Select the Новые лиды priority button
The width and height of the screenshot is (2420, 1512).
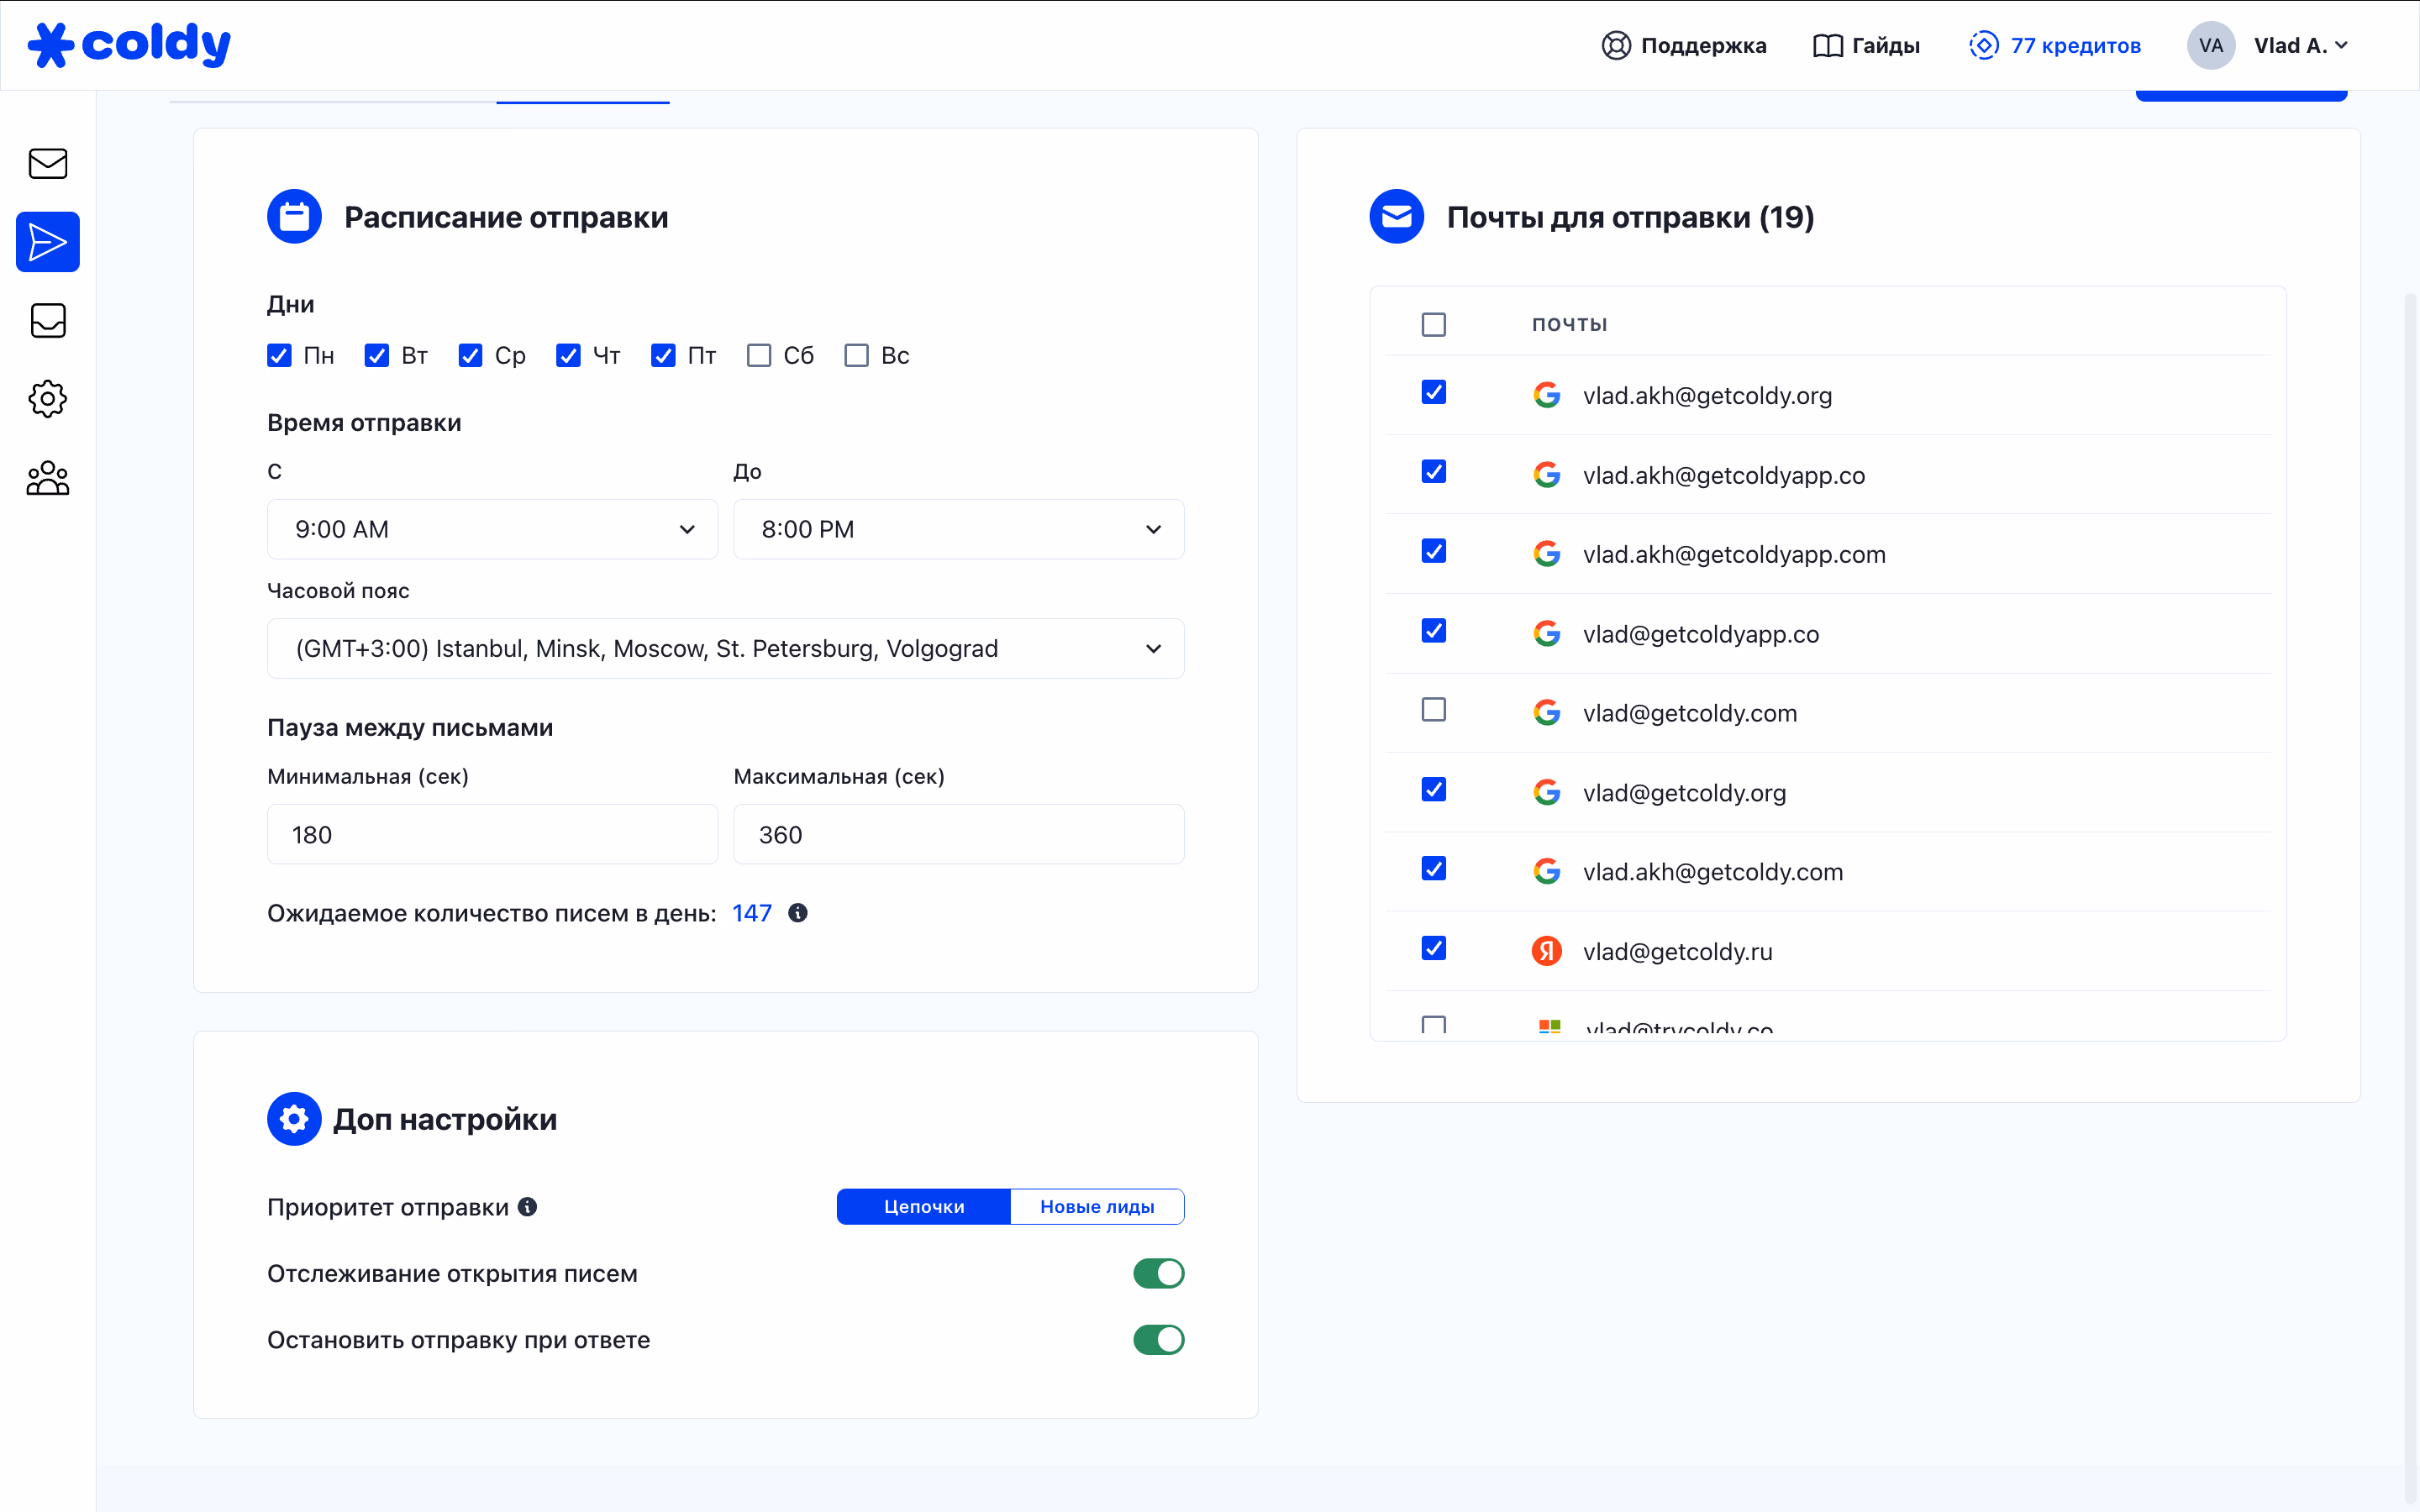coord(1097,1207)
